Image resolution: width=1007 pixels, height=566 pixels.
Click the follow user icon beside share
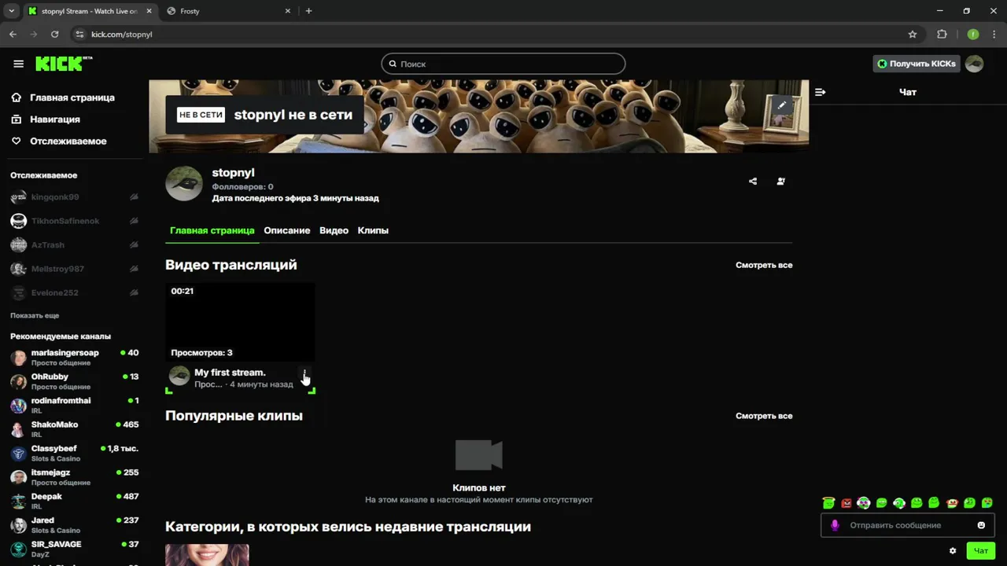(x=781, y=181)
